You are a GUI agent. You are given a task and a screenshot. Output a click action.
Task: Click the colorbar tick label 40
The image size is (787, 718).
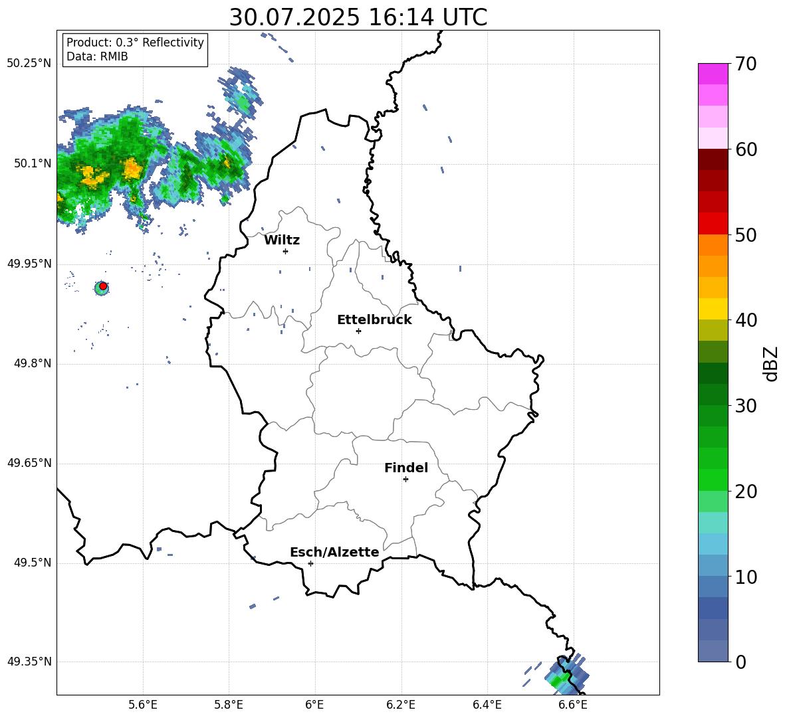pos(746,320)
